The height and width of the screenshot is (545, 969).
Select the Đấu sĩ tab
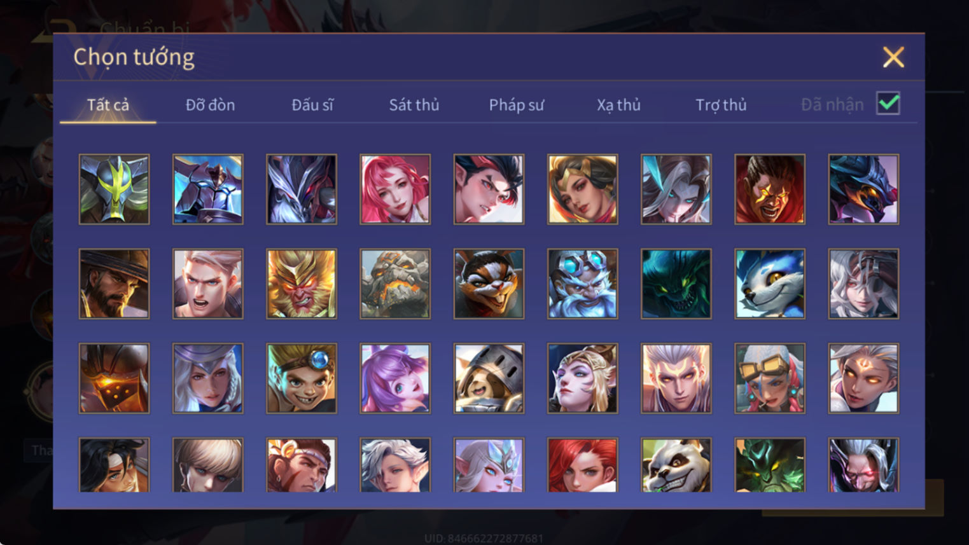tap(312, 105)
